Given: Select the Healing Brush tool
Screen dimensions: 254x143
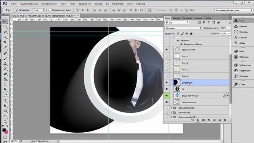Looking at the screenshot, I should [5, 53].
